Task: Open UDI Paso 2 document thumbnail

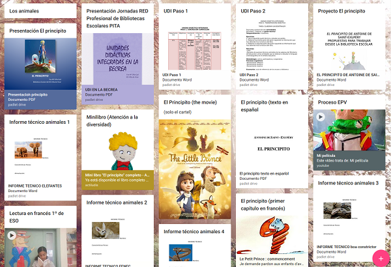Action: [x=272, y=44]
